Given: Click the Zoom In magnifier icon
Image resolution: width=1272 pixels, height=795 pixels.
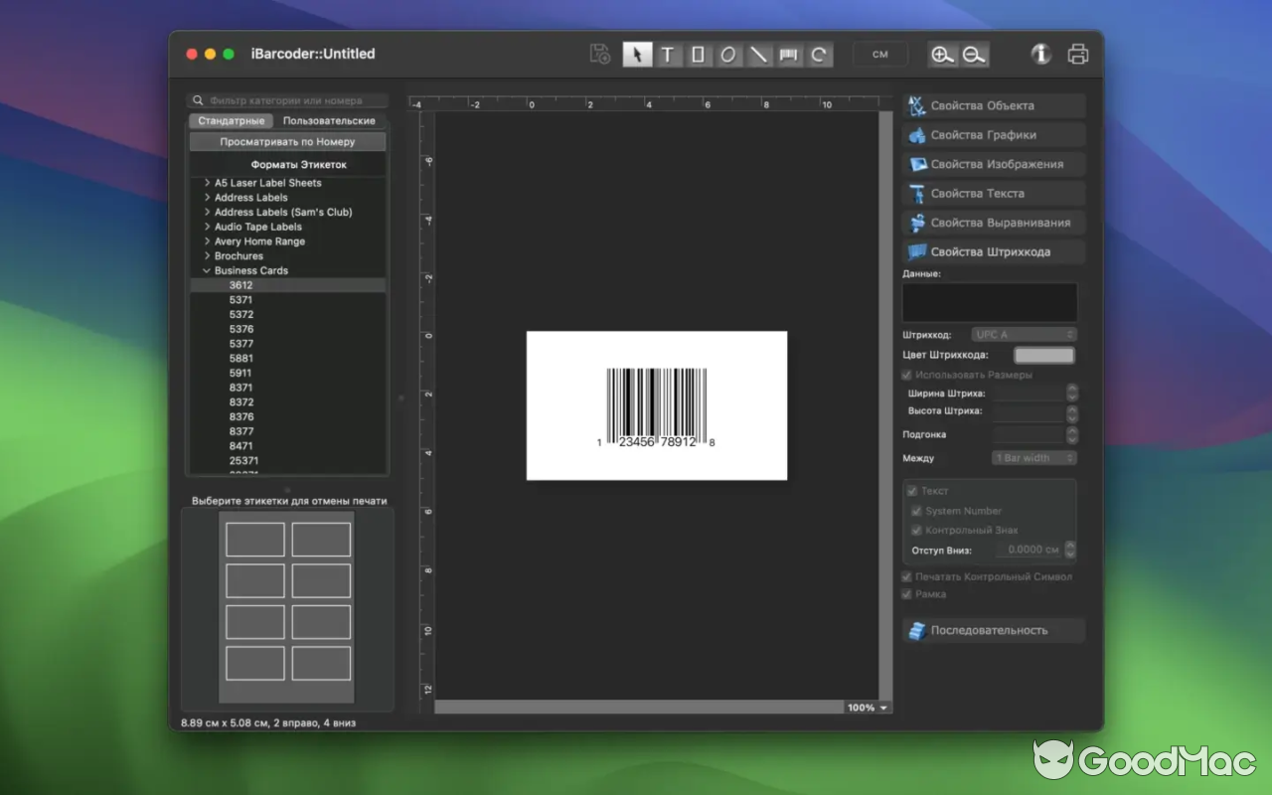Looking at the screenshot, I should [x=942, y=55].
